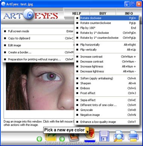Select Copy to clipboard

click(x=38, y=38)
